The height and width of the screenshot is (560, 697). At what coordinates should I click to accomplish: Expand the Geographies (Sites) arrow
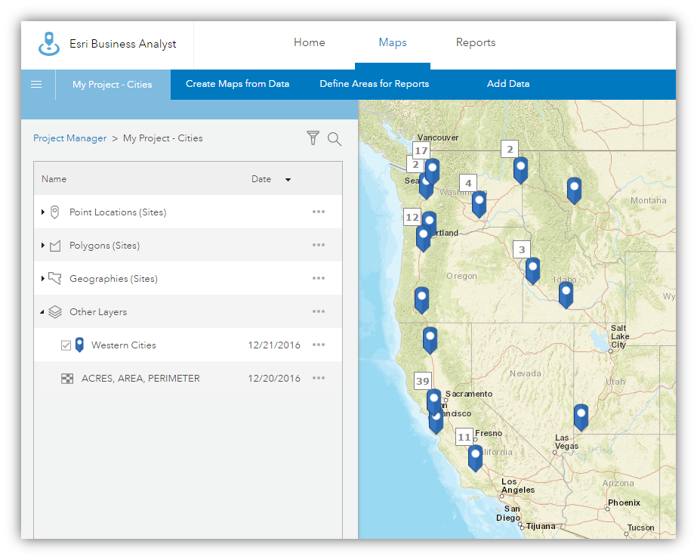[x=43, y=278]
